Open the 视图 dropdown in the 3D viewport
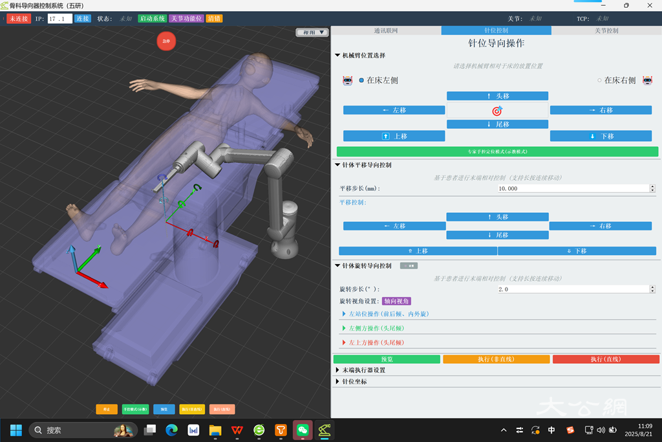The image size is (662, 442). pos(312,32)
